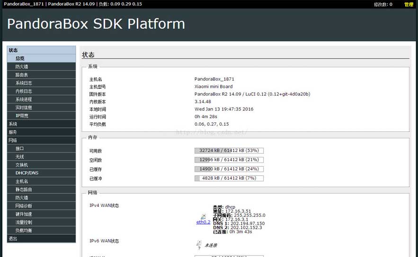Click the 已缓冲 memory bar (7%)
418x257 pixels.
tap(229, 178)
